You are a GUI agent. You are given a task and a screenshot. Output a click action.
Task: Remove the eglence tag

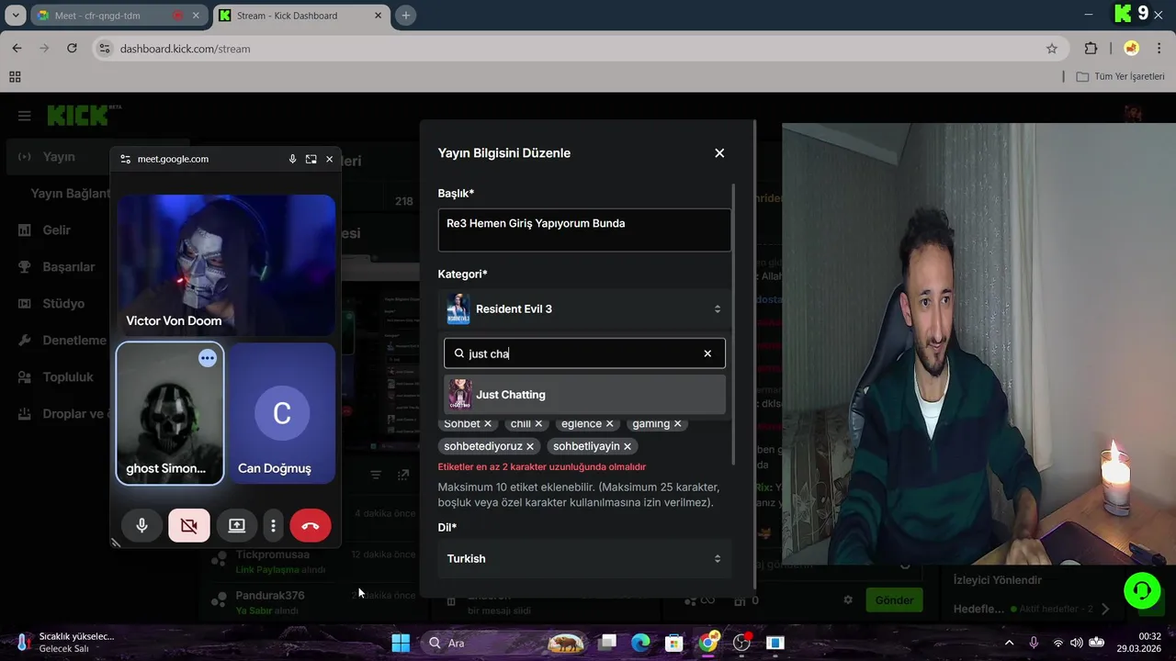click(x=609, y=423)
